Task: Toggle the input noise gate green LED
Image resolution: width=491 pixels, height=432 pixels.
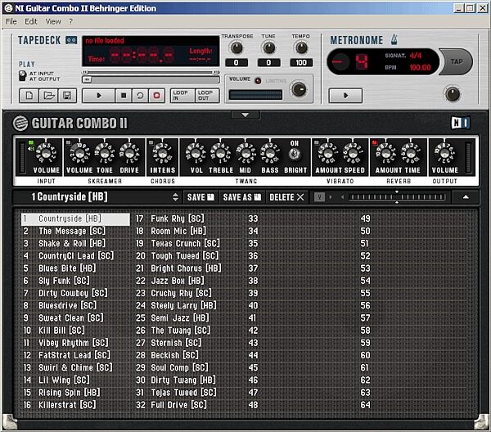Action: coord(31,142)
